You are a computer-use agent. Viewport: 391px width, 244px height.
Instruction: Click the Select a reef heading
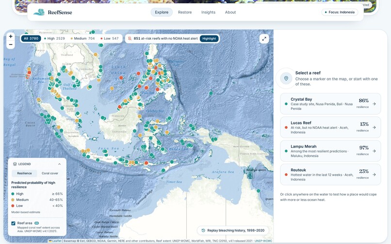(308, 73)
